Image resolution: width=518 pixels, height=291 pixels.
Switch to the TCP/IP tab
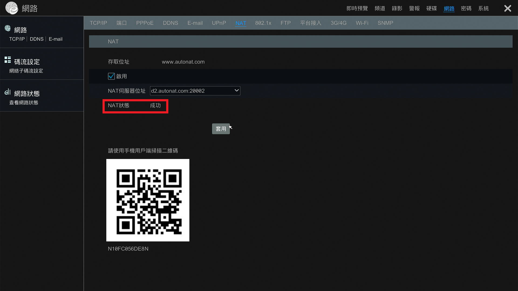coord(98,23)
